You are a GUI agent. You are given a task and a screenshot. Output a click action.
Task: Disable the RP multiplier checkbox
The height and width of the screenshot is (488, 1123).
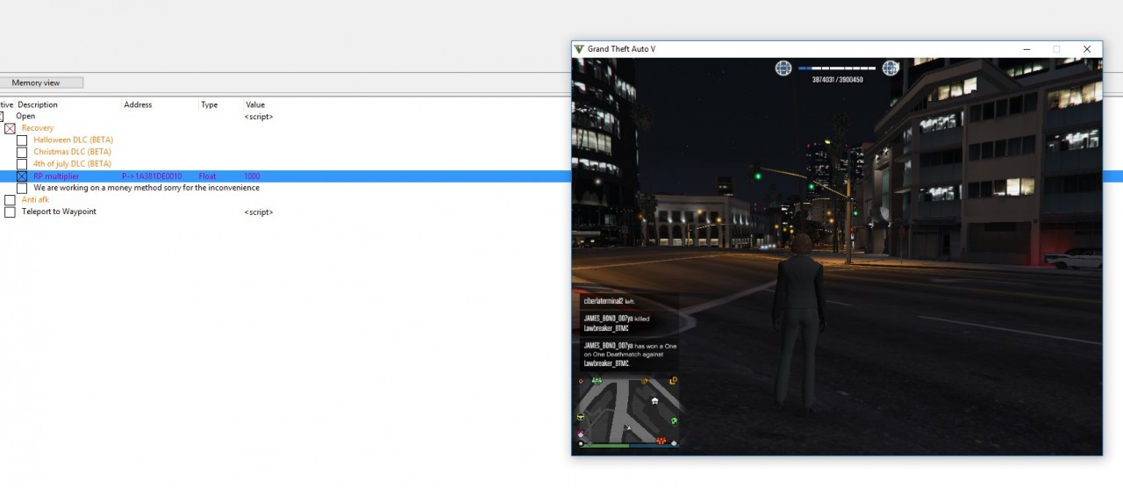(x=22, y=176)
